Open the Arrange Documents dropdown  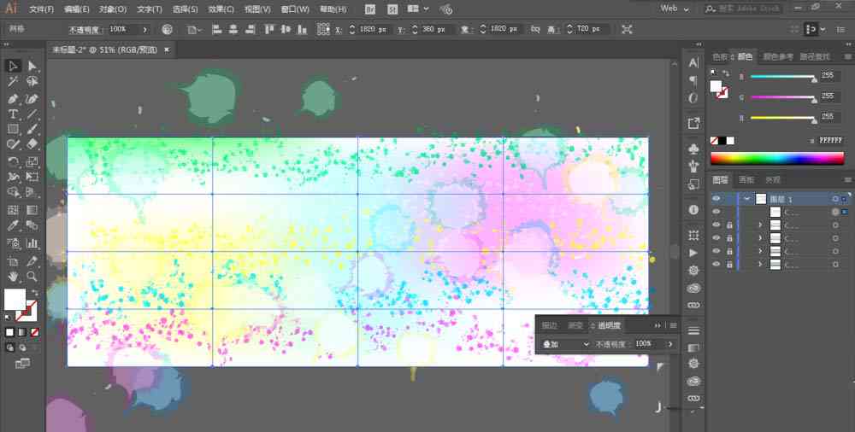click(x=418, y=9)
